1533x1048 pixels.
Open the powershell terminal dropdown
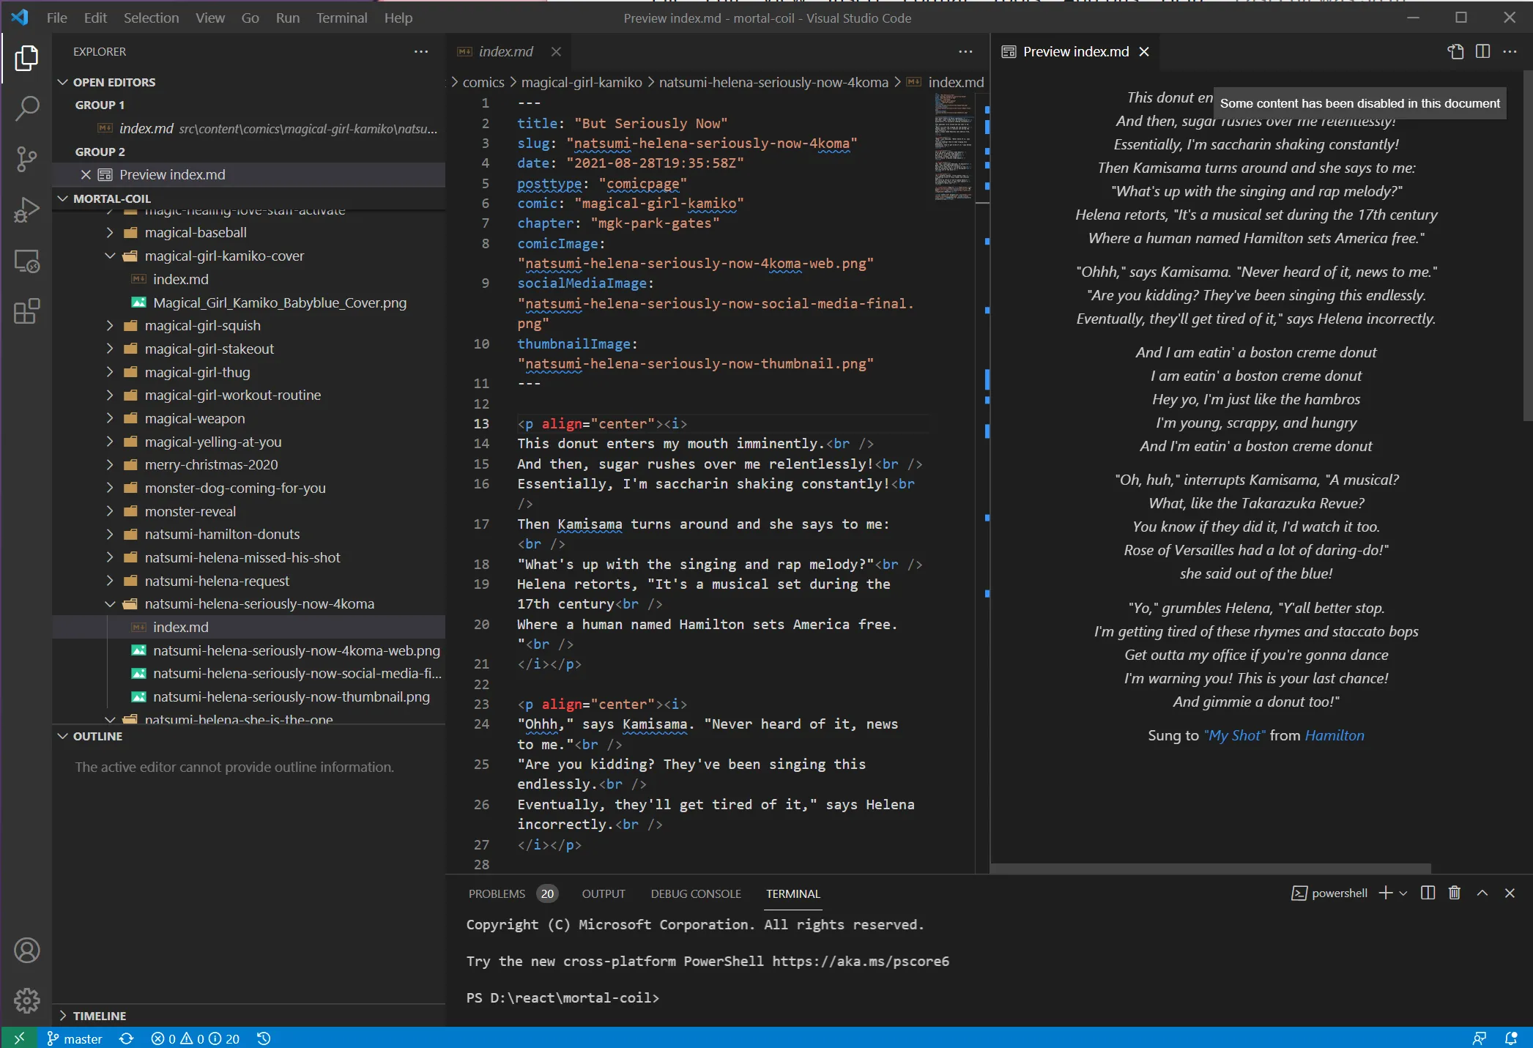tap(1403, 893)
